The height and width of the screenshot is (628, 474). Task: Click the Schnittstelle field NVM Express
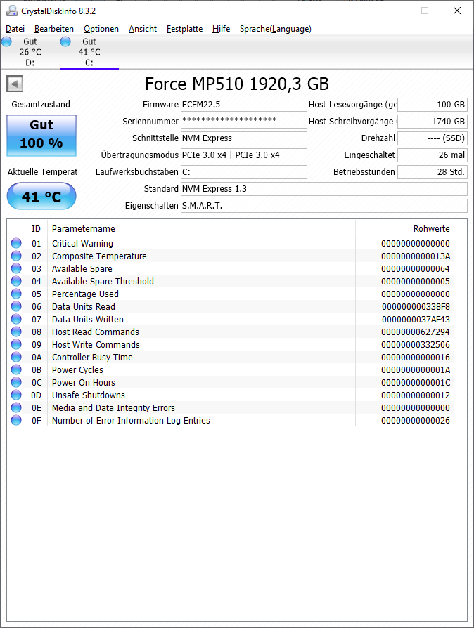point(244,138)
